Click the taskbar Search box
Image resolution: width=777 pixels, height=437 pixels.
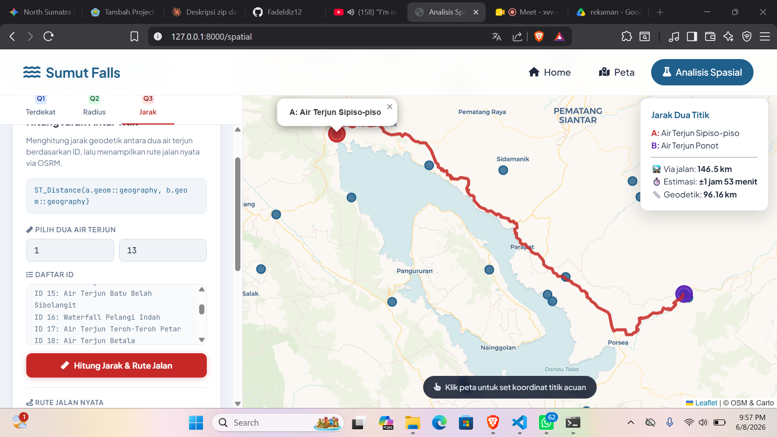[278, 422]
